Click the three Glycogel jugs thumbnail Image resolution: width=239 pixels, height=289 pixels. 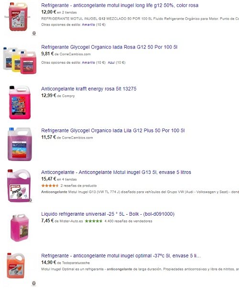20,60
